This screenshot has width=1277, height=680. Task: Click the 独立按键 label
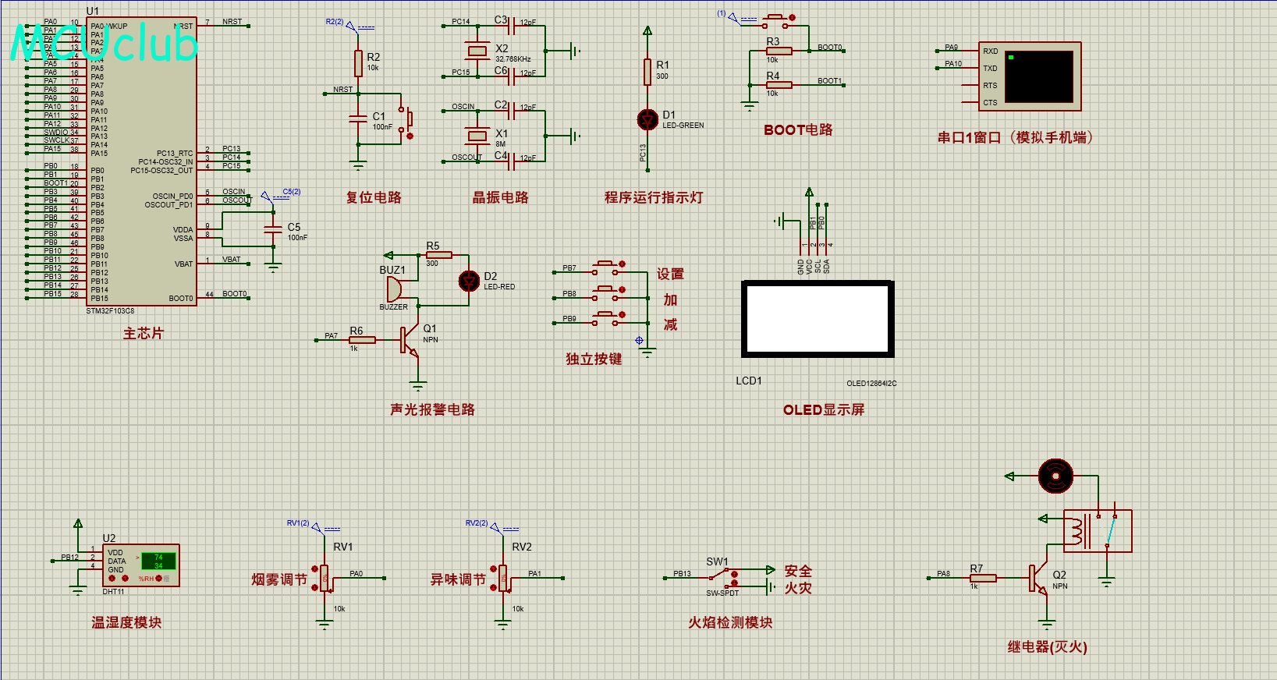(x=594, y=359)
